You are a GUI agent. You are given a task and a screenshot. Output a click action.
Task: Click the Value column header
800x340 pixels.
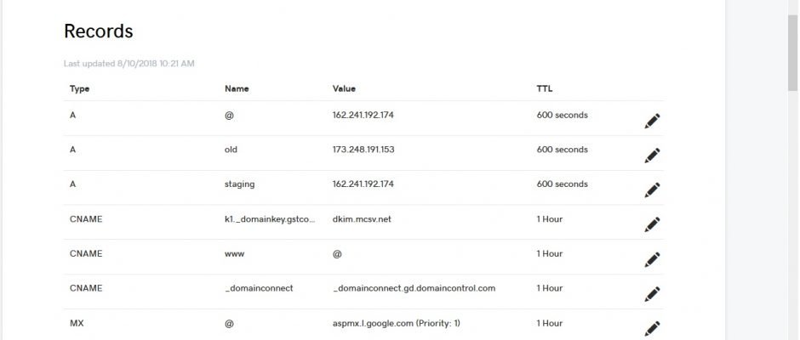344,88
